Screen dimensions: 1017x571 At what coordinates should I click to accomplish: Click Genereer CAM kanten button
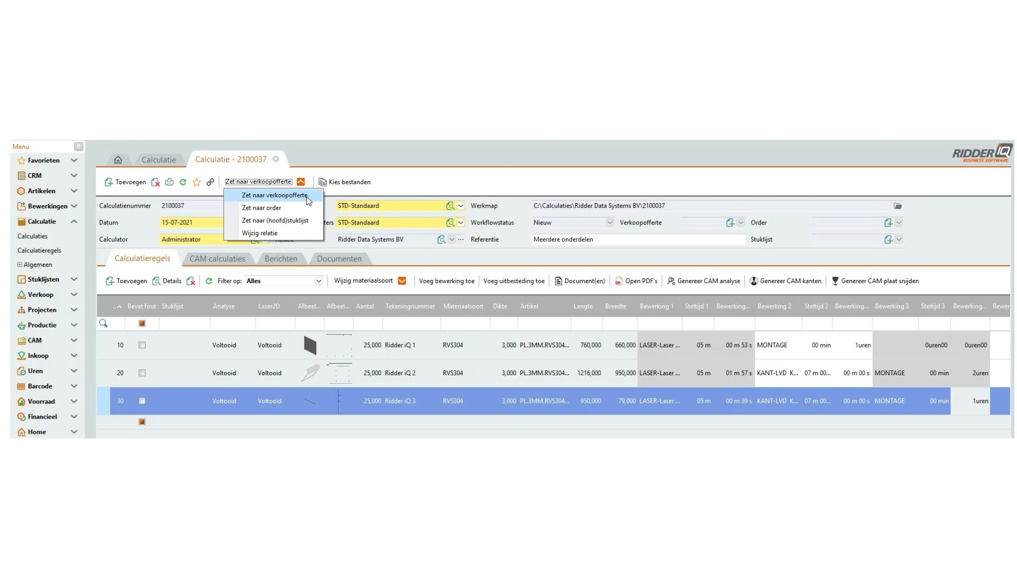[786, 281]
